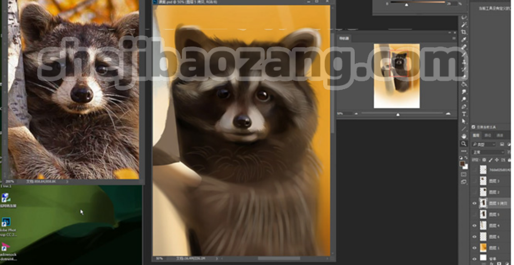Select the Navigator panel tab
Image resolution: width=514 pixels, height=265 pixels.
343,38
